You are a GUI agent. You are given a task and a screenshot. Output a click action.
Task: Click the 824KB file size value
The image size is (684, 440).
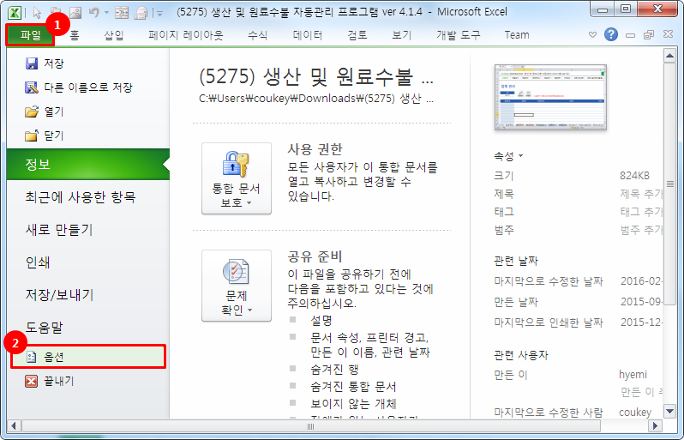(x=634, y=176)
